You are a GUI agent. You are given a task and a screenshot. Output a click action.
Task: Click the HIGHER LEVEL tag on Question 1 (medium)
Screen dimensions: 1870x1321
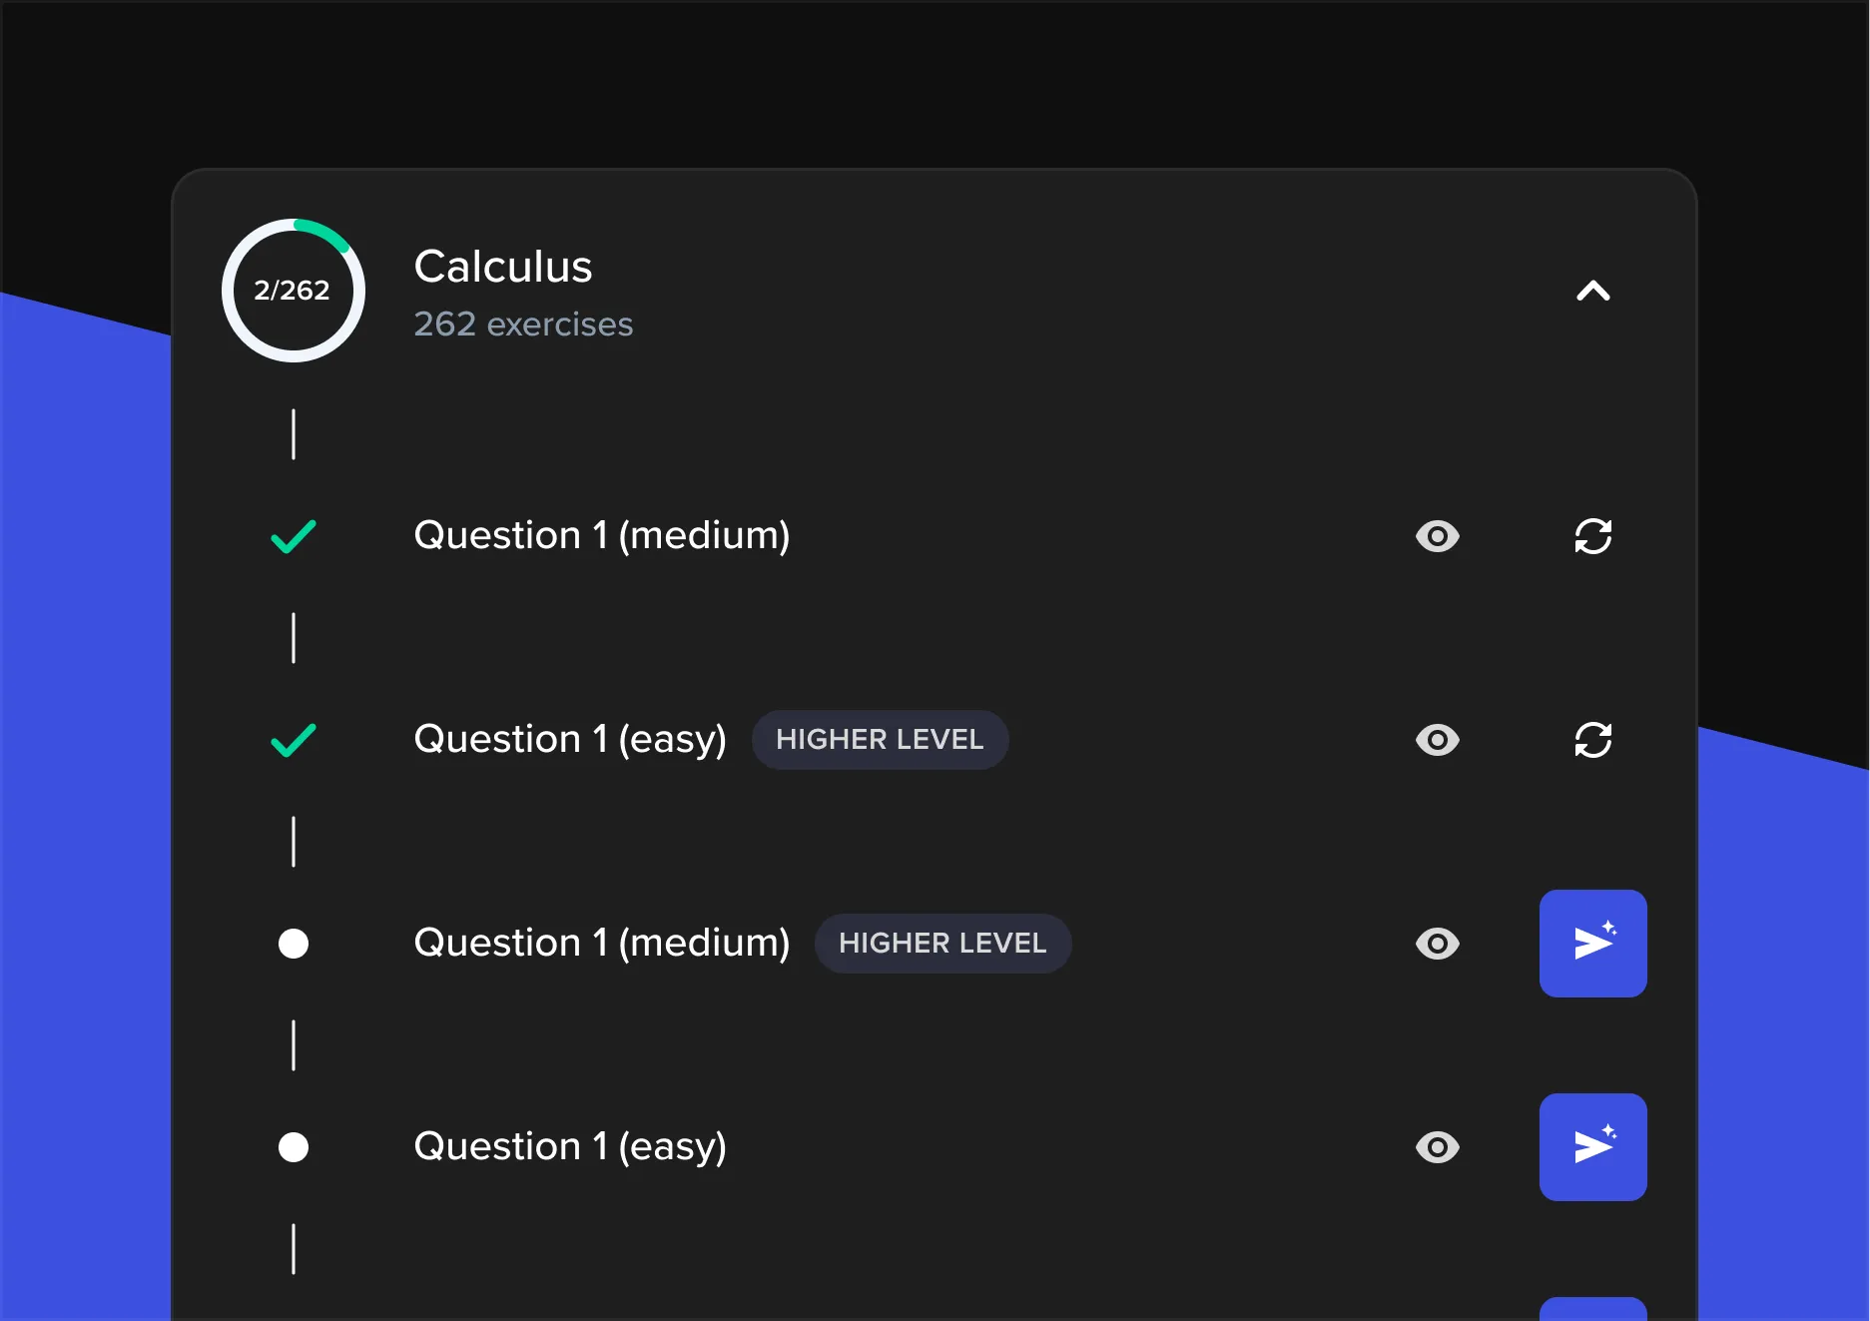pyautogui.click(x=942, y=943)
